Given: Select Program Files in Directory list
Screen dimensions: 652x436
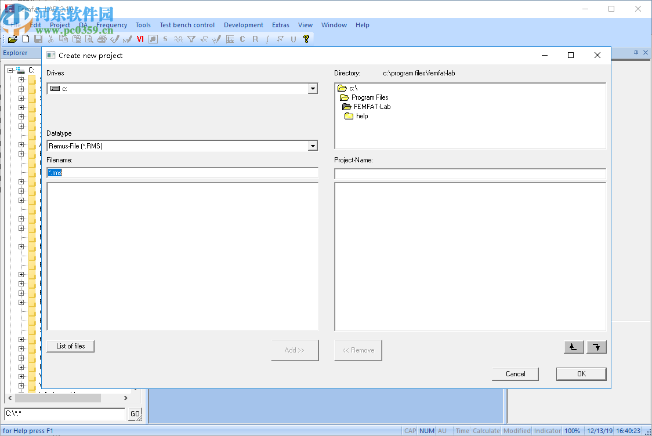Looking at the screenshot, I should [x=364, y=97].
